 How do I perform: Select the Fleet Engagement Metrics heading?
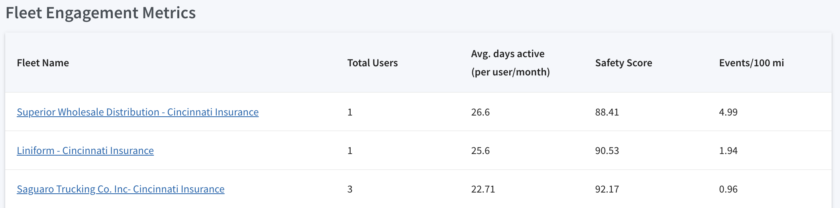click(101, 13)
